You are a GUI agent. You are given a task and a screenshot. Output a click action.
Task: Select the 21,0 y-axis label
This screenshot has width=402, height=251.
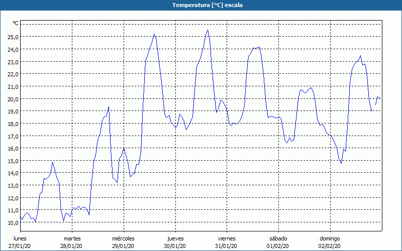13,86
